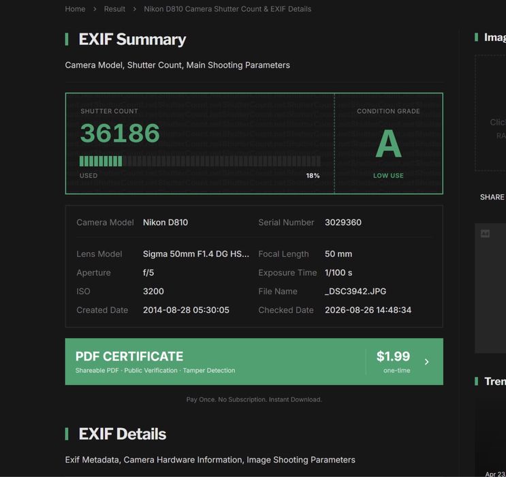
Task: Select the file name _DSC3942.JPG
Action: point(355,291)
